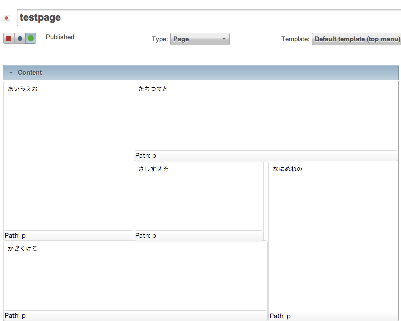Click the text さしすせそ in editor
The image size is (401, 321).
[x=153, y=169]
